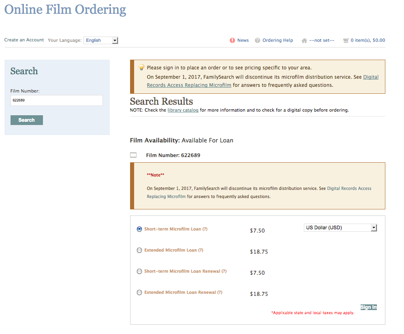Select Extended Microfilm Loan Renewal option
This screenshot has height=334, width=404.
[139, 292]
